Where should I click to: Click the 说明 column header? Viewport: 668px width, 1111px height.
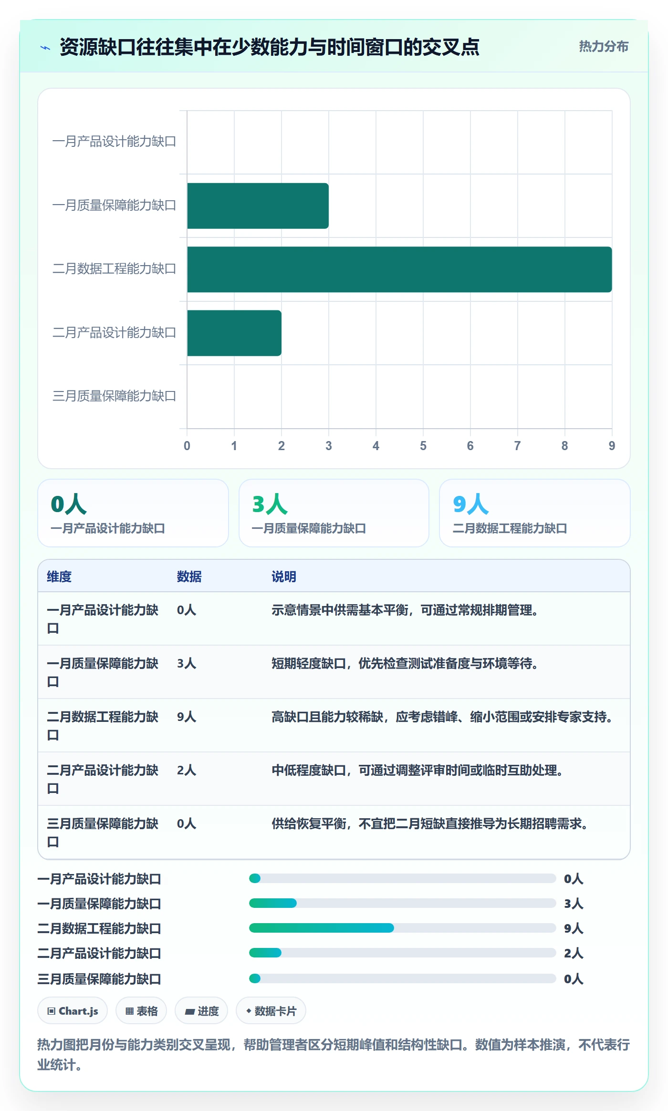coord(284,576)
